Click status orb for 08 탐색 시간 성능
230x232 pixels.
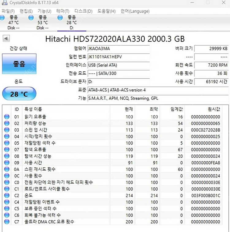[7, 156]
